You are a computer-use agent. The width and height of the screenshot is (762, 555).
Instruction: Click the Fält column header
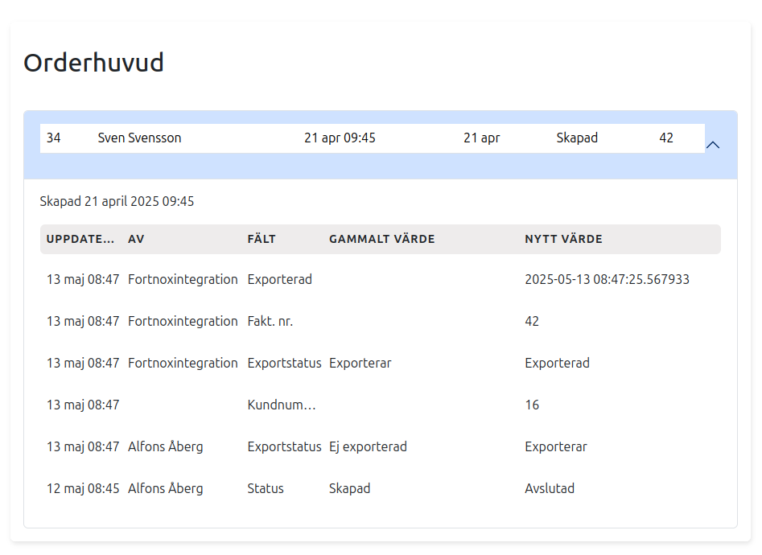point(262,239)
